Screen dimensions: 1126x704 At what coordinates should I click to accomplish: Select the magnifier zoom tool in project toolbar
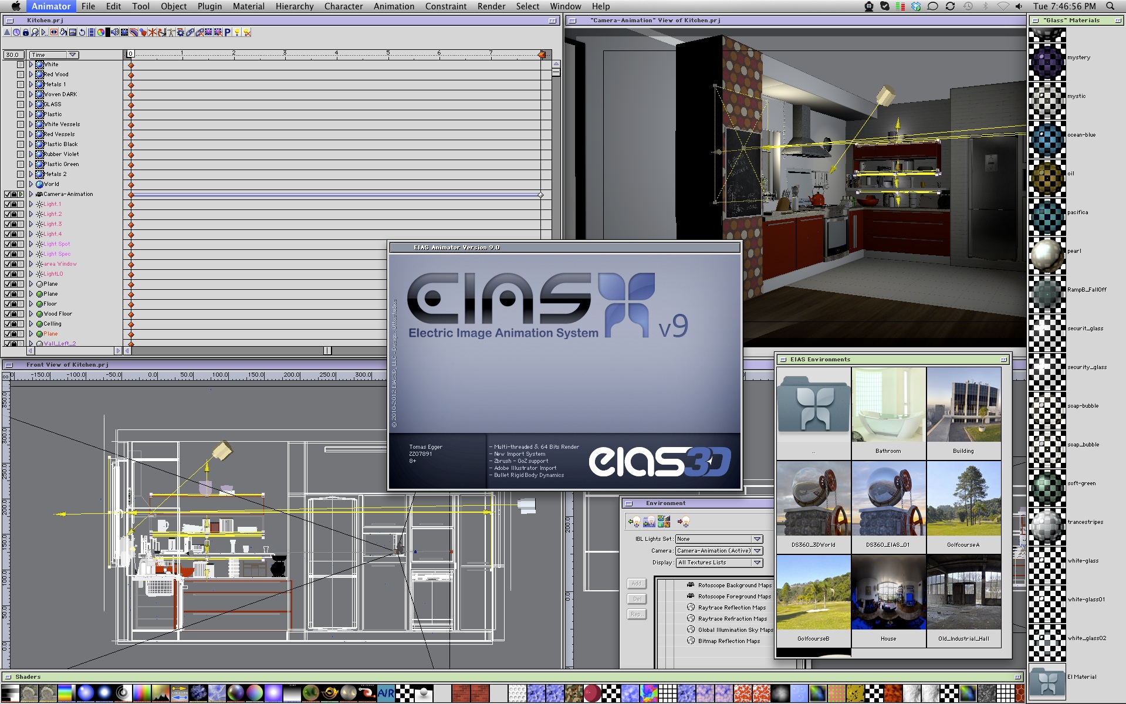(x=35, y=32)
